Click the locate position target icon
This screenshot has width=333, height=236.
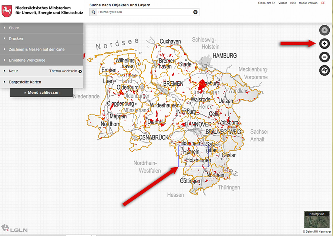324,30
